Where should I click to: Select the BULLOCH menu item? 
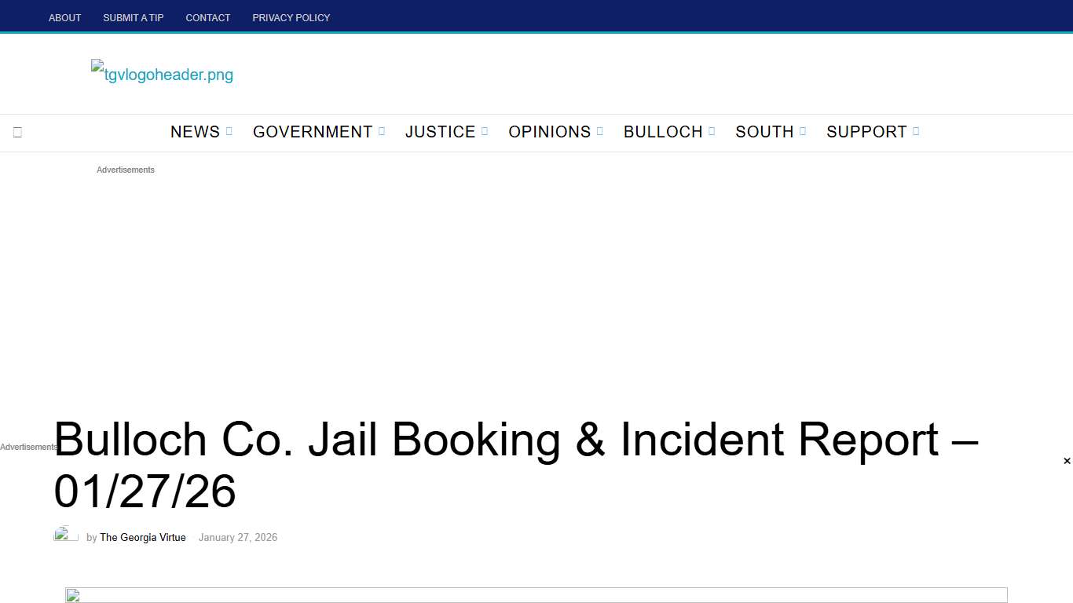[x=662, y=131]
